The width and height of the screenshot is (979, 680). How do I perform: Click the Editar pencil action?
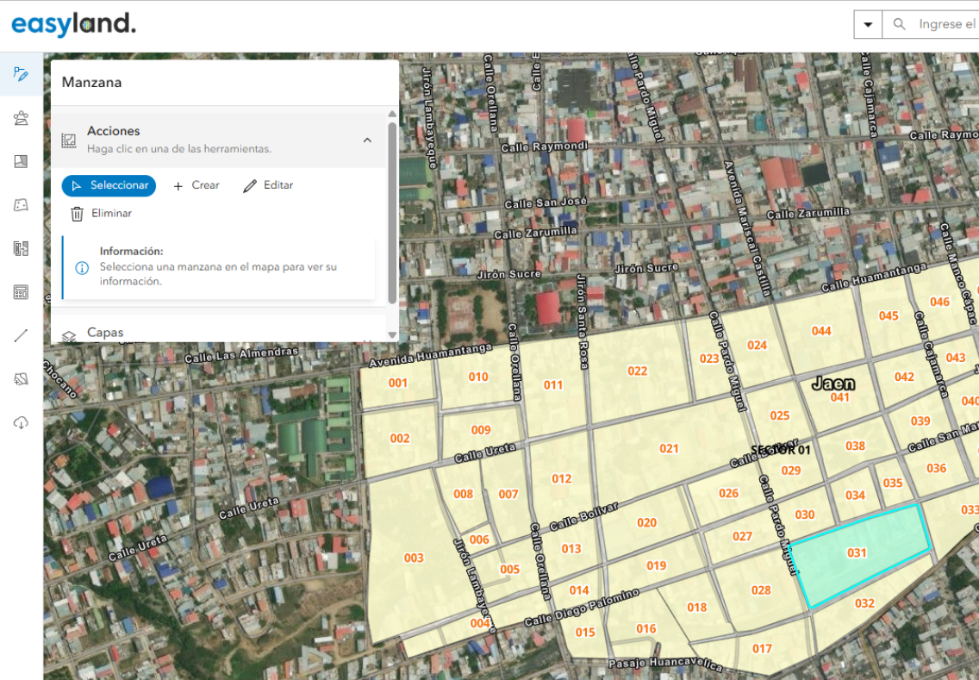click(268, 185)
